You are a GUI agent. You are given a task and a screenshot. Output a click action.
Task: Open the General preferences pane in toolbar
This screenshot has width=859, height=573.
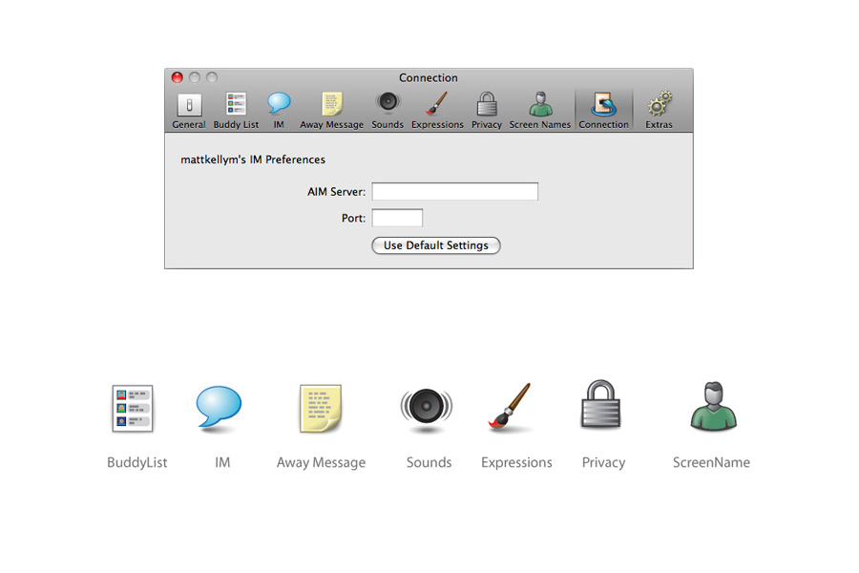pos(188,110)
